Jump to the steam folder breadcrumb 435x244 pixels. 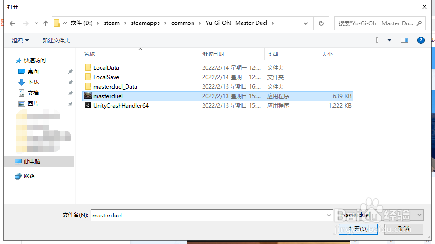(111, 23)
